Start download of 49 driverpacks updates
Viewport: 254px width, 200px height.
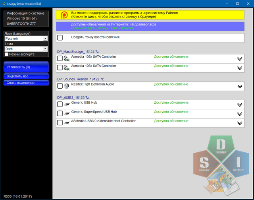[150, 26]
